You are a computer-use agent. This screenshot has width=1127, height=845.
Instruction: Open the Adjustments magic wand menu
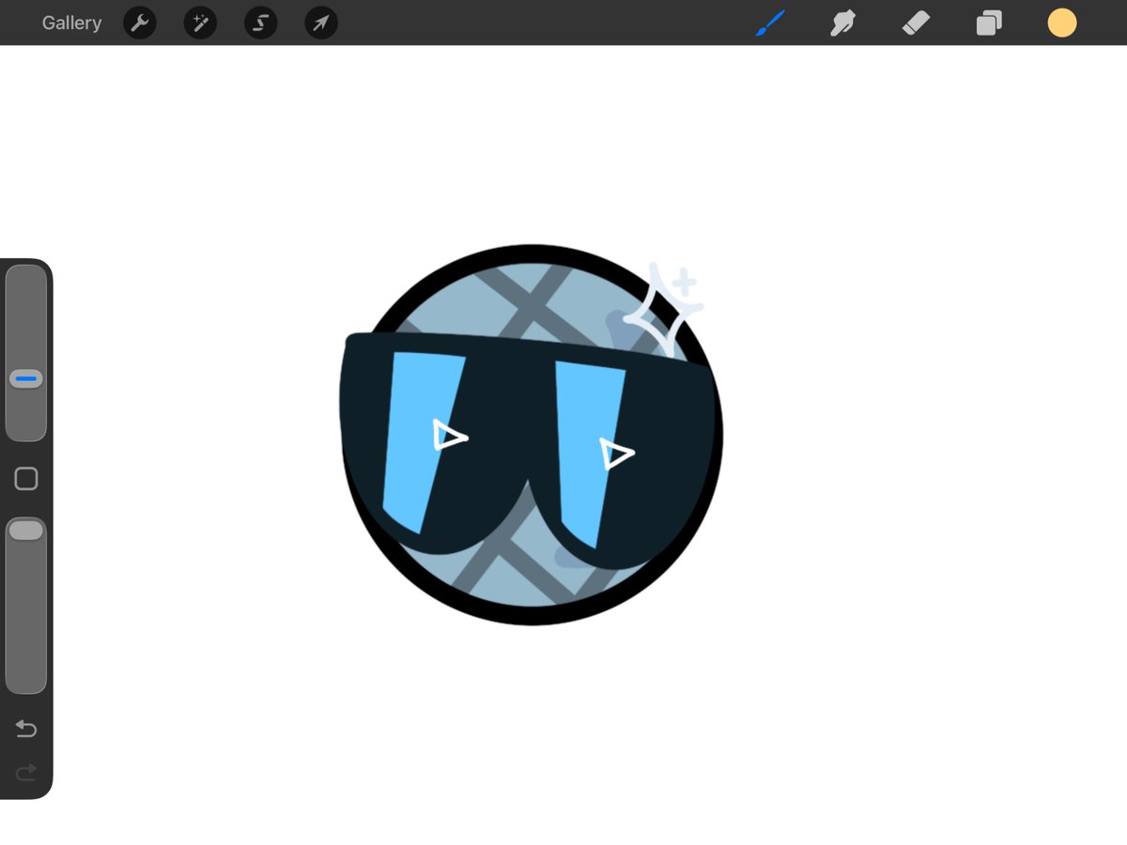point(200,23)
